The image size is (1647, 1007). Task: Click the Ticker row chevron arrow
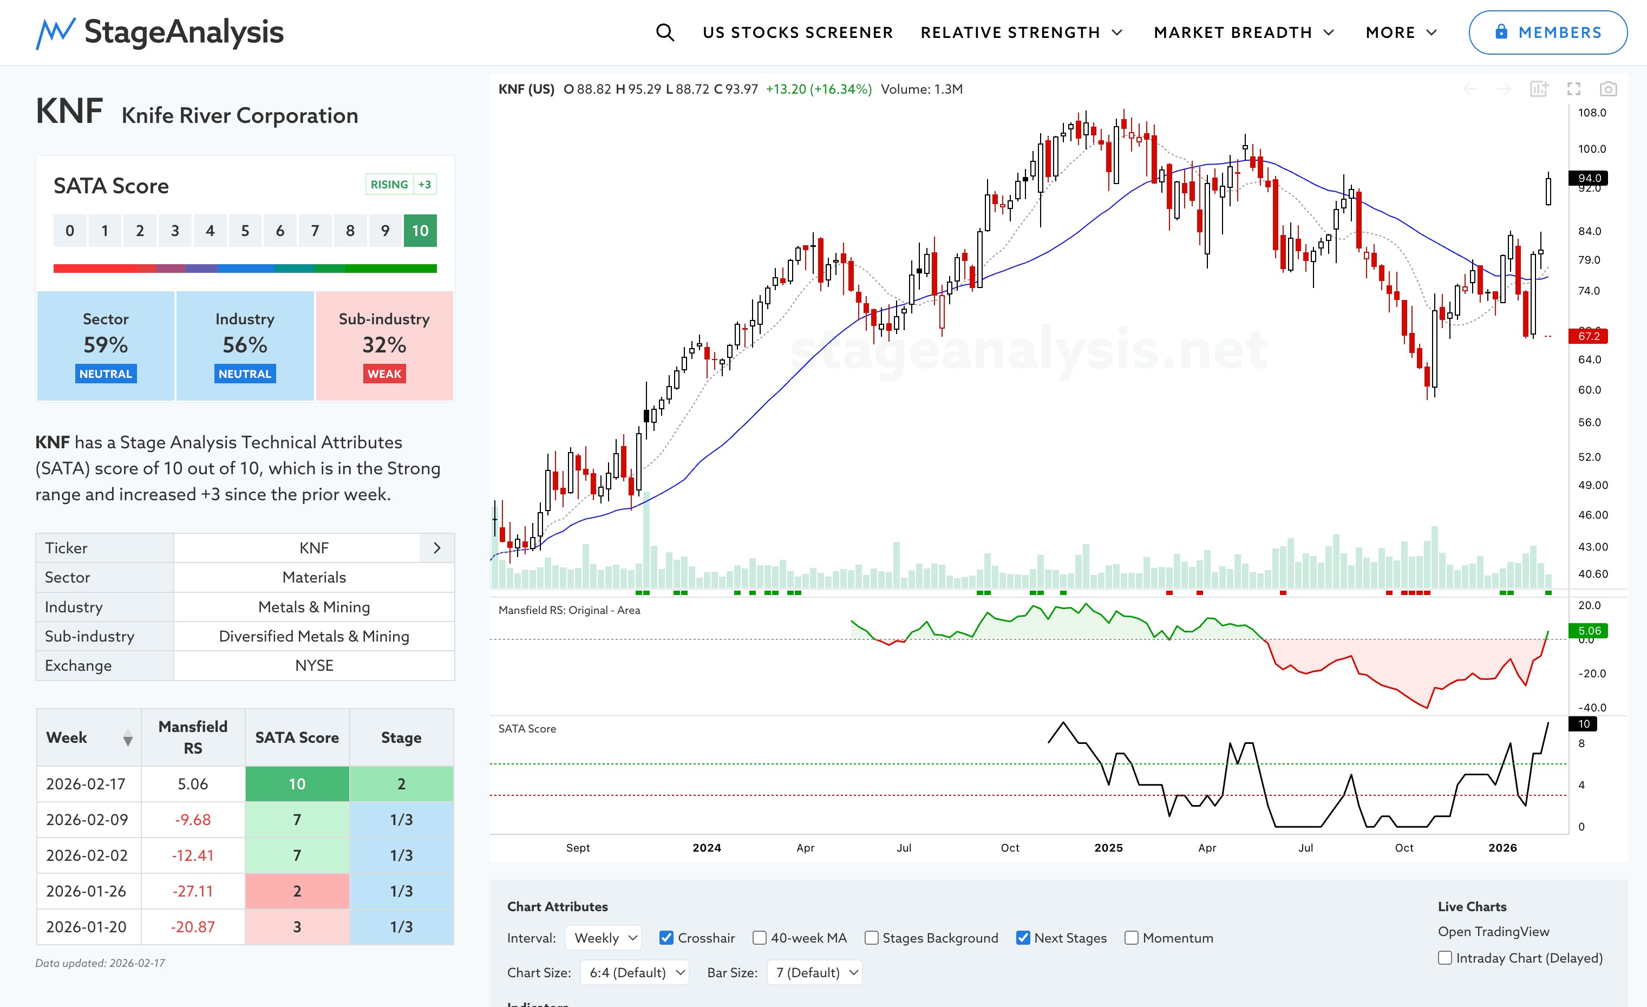pyautogui.click(x=437, y=548)
